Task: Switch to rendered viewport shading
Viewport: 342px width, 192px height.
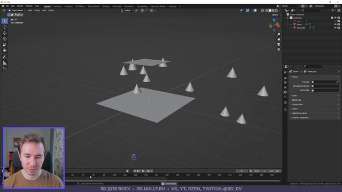Action: [276, 11]
